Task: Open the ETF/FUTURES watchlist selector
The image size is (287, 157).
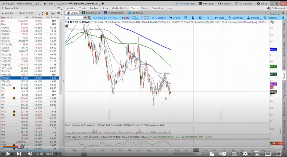Action: pos(29,13)
